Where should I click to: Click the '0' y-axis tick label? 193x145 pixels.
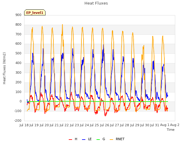pos(21,101)
